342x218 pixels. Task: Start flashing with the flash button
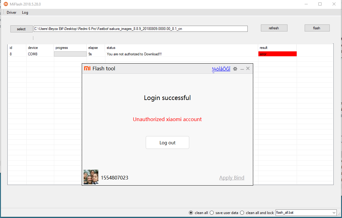pos(317,28)
